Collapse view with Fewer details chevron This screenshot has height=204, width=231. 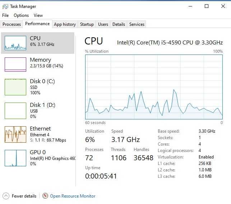[6, 196]
